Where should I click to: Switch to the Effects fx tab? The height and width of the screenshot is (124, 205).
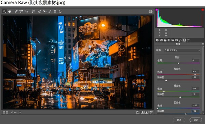pos(180,40)
